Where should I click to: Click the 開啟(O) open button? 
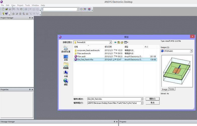coord(152,99)
